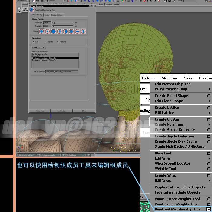
Task: Open Wire Dropoff Locator option box
Action: 209,164
